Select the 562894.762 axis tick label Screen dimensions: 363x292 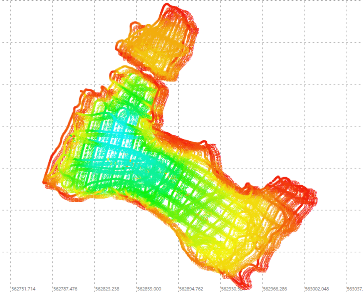point(191,289)
